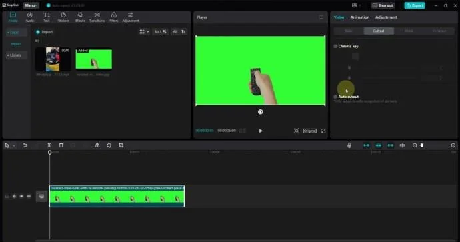
Task: Open the Audio panel
Action: point(29,17)
